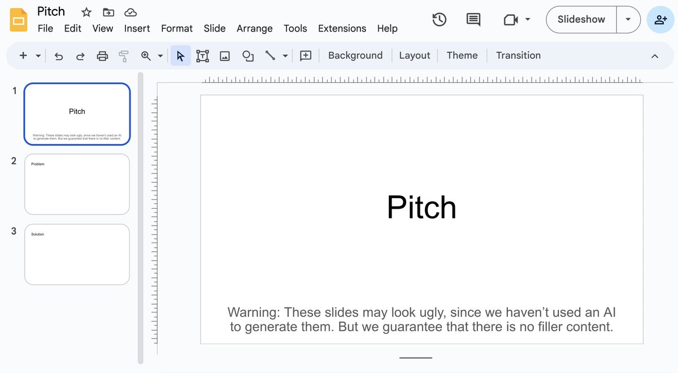Open version history
The width and height of the screenshot is (678, 373).
pyautogui.click(x=440, y=19)
